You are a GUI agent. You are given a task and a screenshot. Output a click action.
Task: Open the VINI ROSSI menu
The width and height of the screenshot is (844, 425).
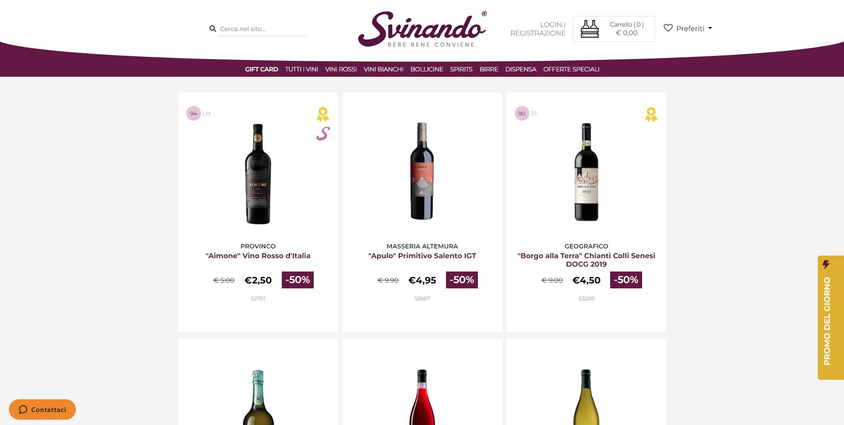pos(341,69)
